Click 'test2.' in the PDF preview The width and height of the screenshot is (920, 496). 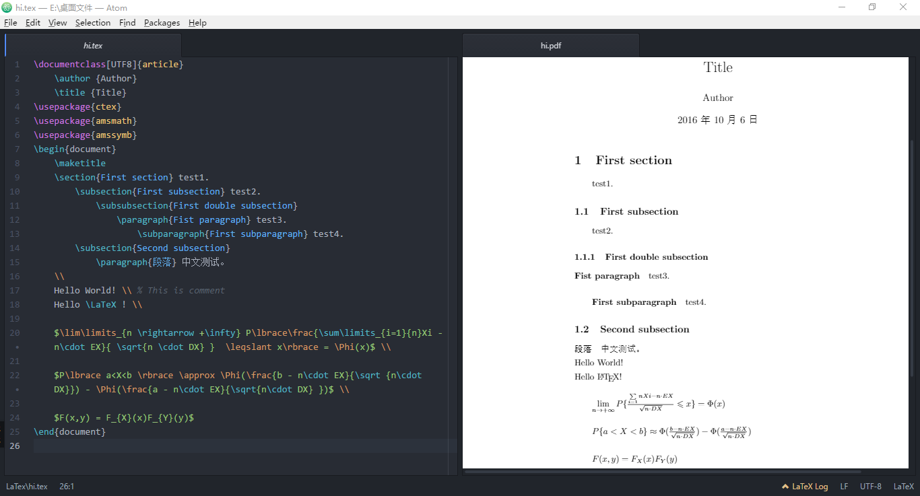(x=603, y=232)
